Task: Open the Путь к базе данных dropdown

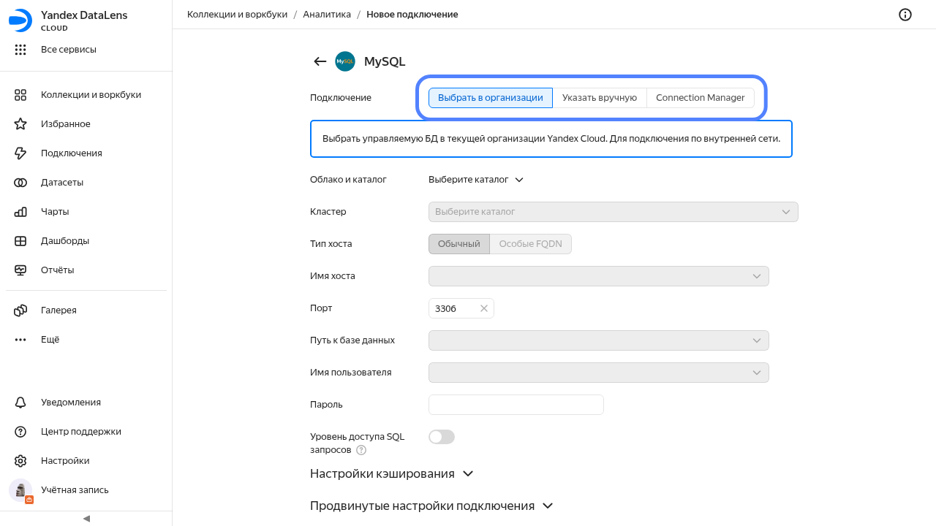Action: (599, 340)
